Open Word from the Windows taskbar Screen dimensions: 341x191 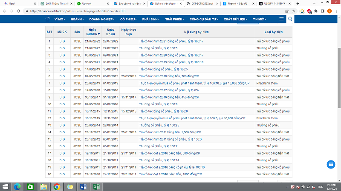pos(83,186)
